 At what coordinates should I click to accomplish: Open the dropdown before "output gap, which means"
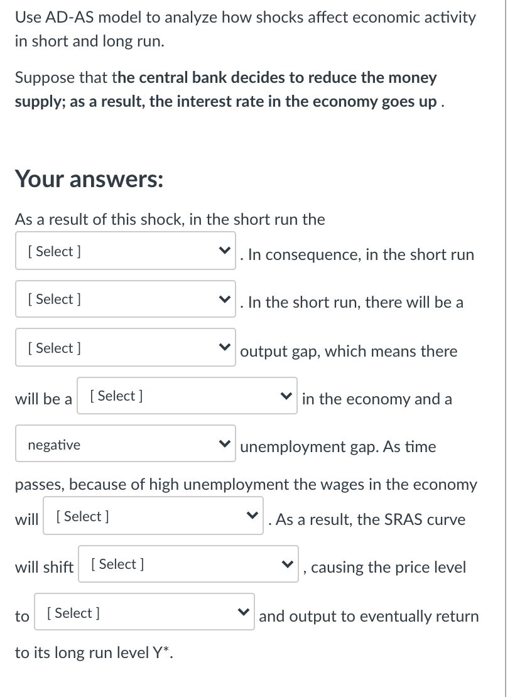pyautogui.click(x=126, y=348)
